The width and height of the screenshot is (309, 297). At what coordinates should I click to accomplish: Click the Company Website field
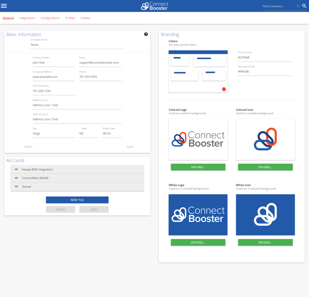point(54,77)
